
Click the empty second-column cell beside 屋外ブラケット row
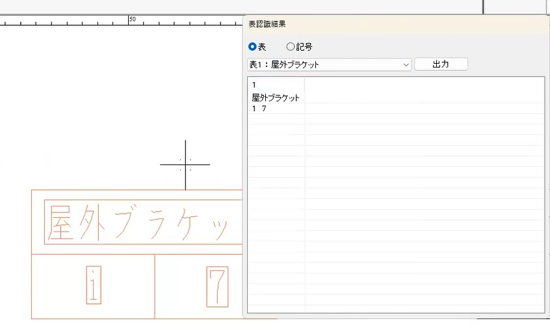coord(423,97)
